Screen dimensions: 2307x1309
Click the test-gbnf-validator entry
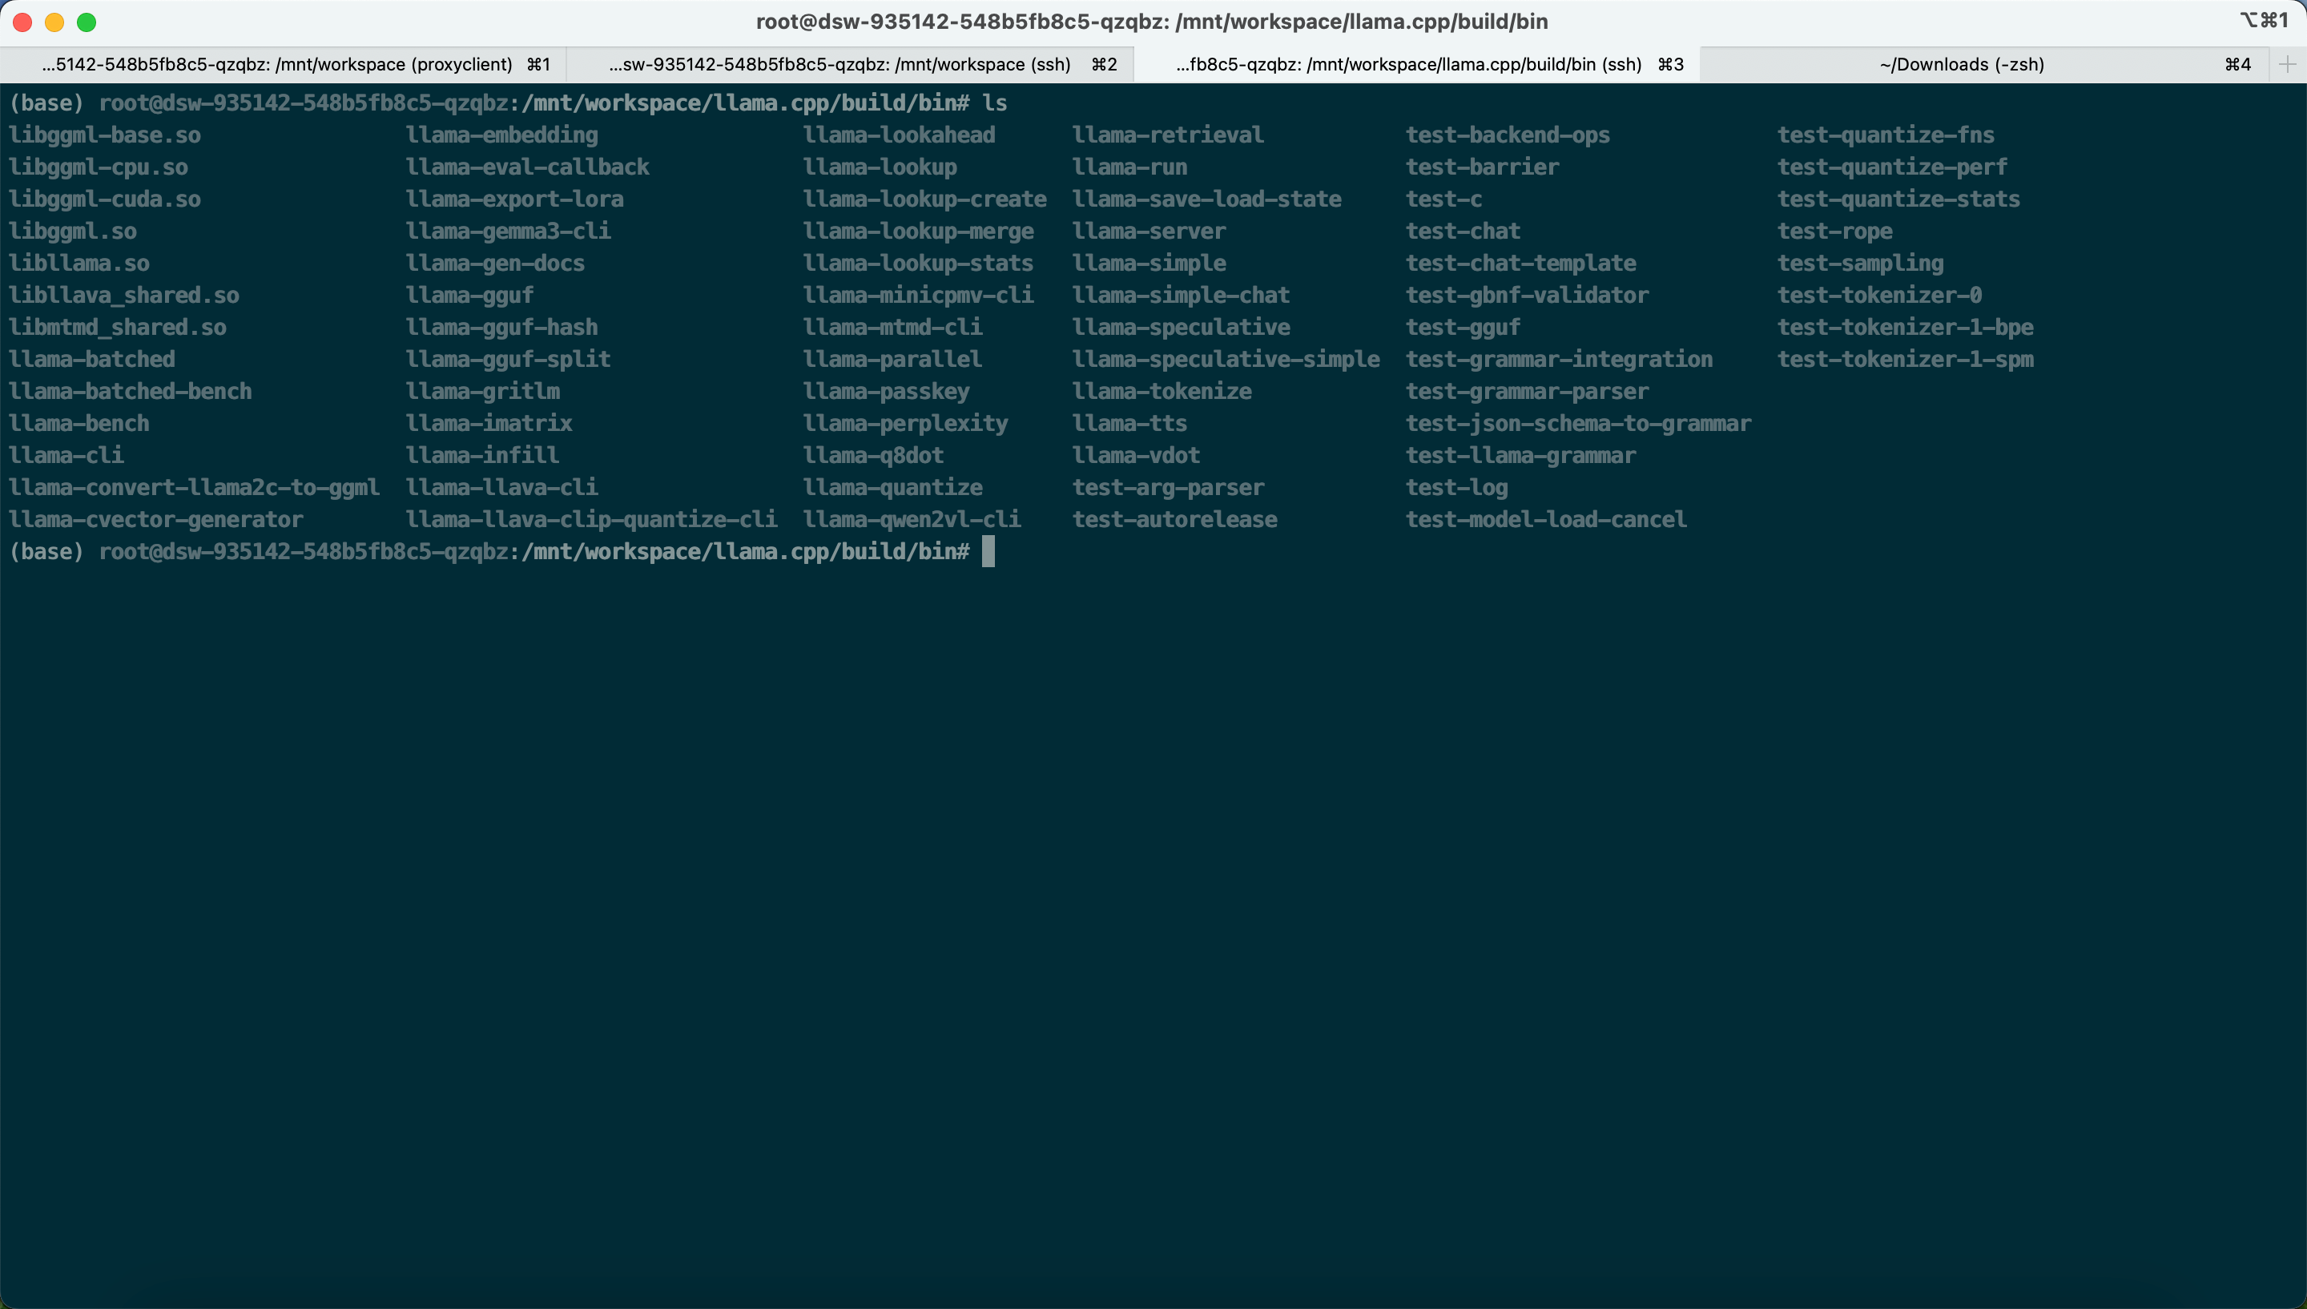pyautogui.click(x=1528, y=295)
